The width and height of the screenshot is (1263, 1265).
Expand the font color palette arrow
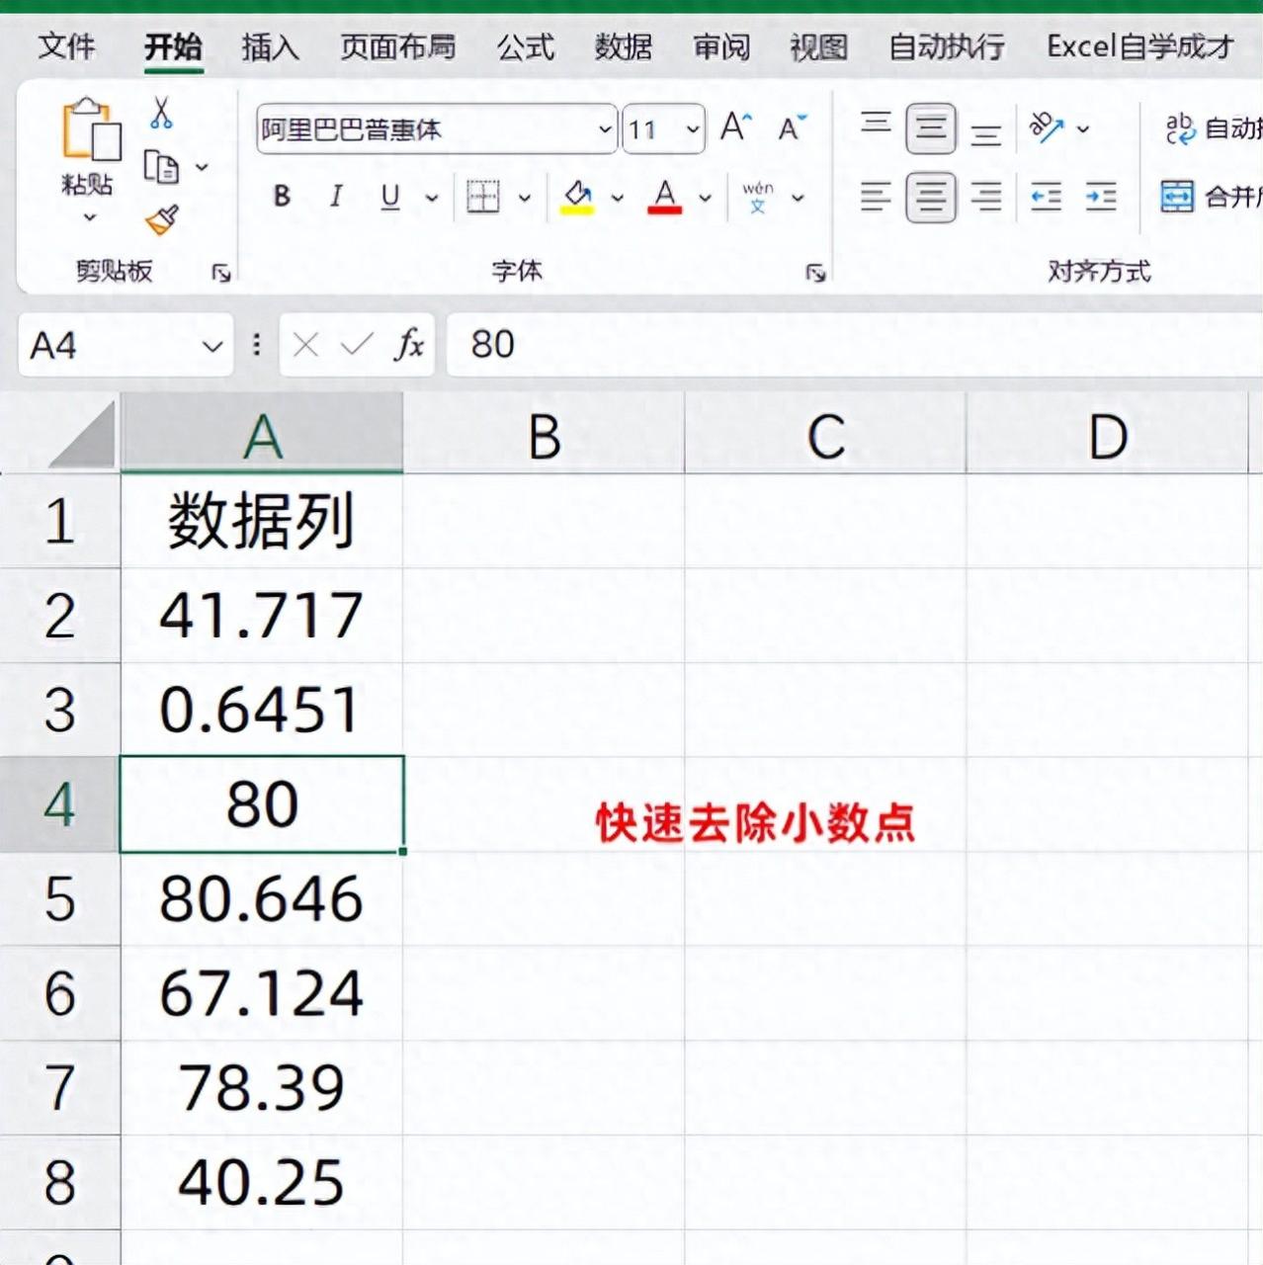coord(705,198)
